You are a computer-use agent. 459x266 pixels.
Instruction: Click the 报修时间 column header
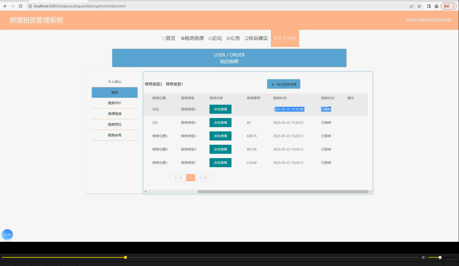280,98
